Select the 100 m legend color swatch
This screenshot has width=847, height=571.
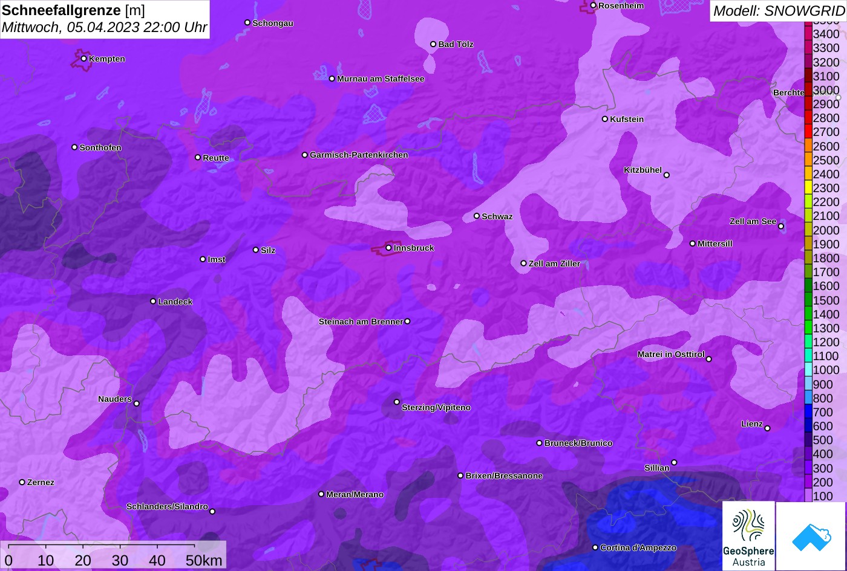tap(808, 496)
